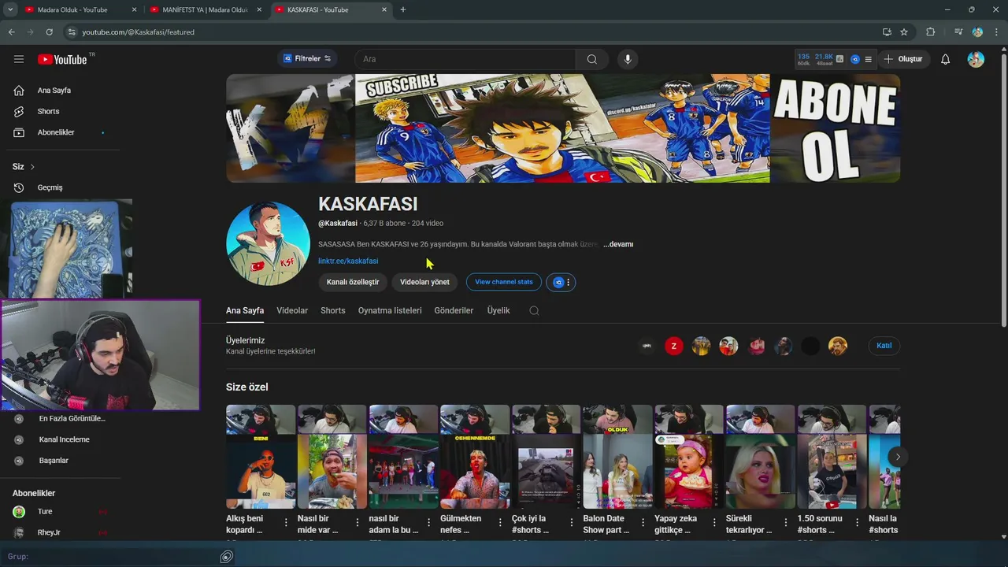This screenshot has height=567, width=1008.
Task: Open the notifications bell
Action: 946,59
